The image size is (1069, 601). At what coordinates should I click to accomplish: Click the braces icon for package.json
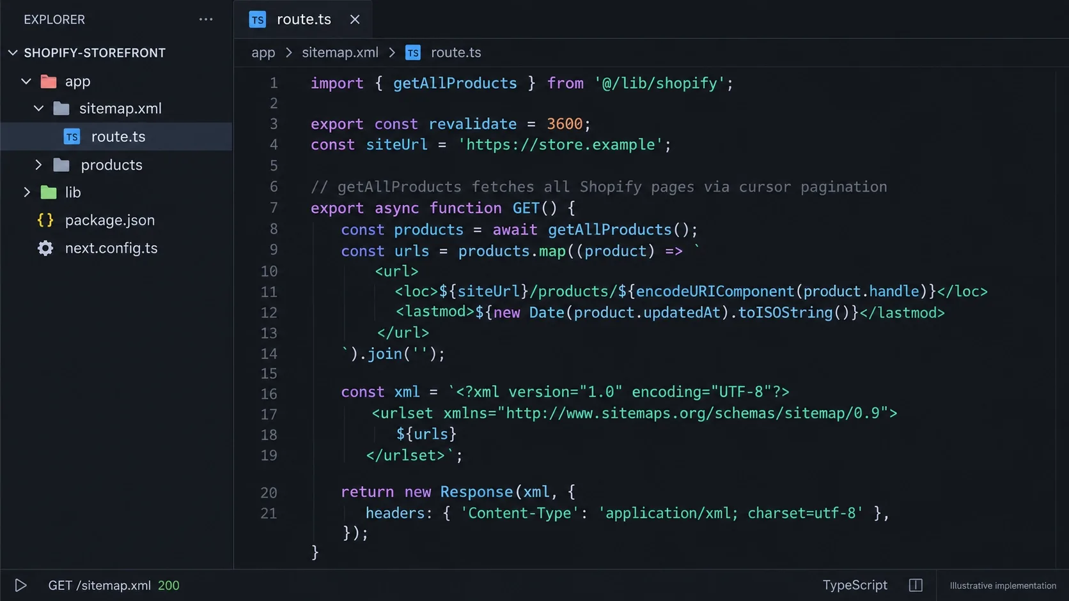click(x=45, y=220)
